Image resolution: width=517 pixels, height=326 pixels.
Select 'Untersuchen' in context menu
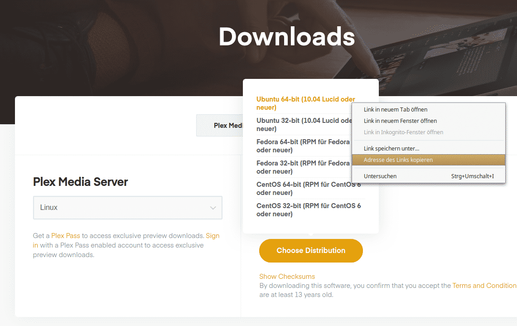(x=380, y=176)
